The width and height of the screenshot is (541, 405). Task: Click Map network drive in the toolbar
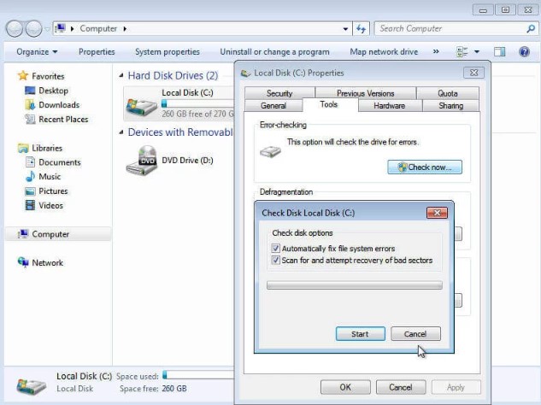(x=384, y=52)
